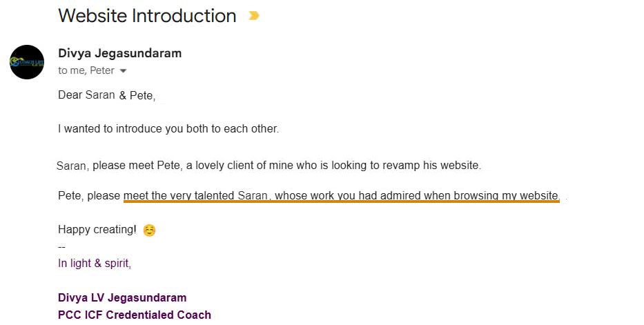Select the Website Introduction subject title
Viewport: 644px width, 325px height.
pos(147,16)
